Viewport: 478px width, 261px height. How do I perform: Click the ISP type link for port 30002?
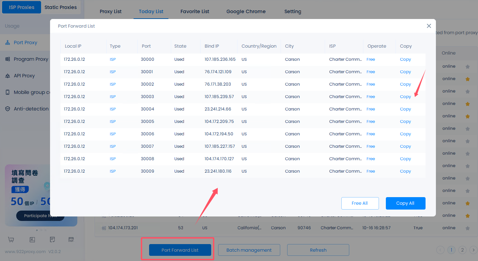click(113, 84)
